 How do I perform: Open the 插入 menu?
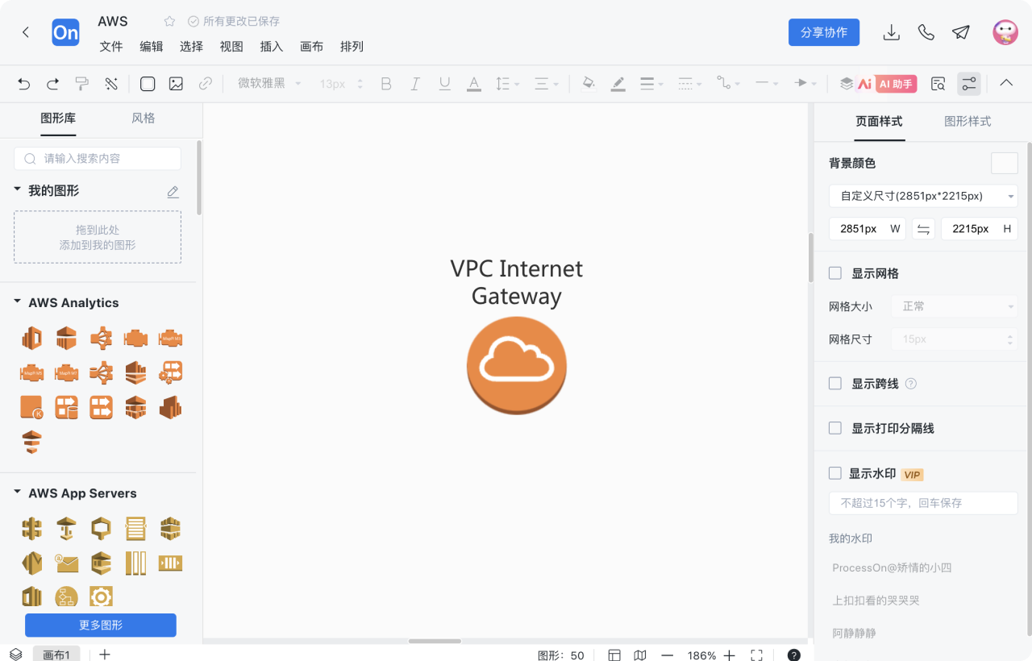pyautogui.click(x=271, y=47)
